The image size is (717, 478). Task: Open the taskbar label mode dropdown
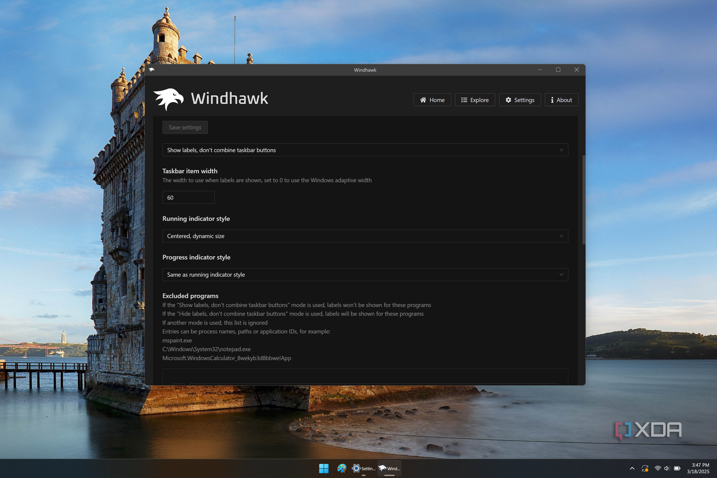[365, 150]
